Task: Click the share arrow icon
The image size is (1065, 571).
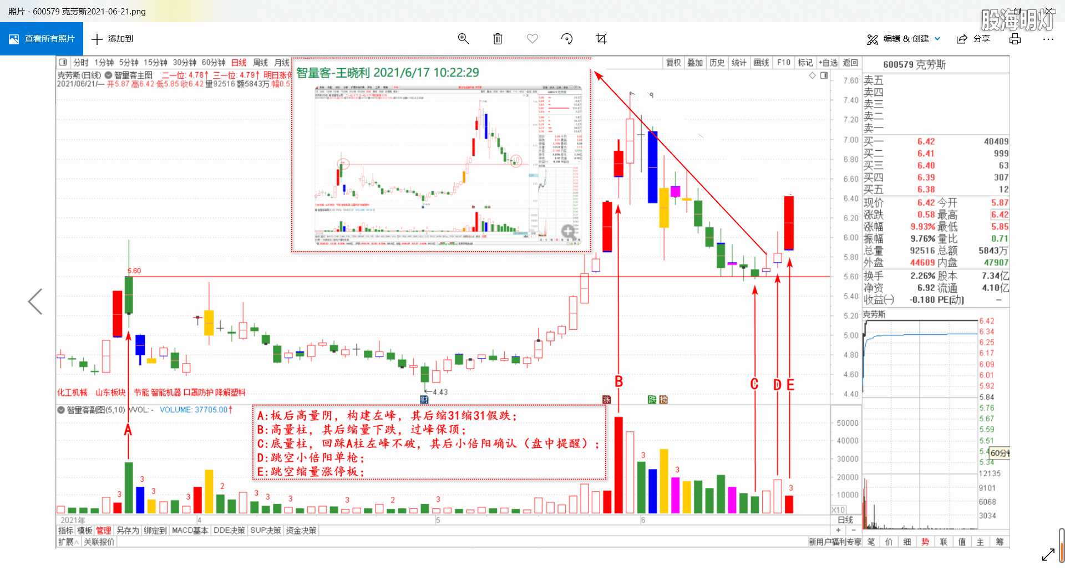Action: tap(962, 39)
